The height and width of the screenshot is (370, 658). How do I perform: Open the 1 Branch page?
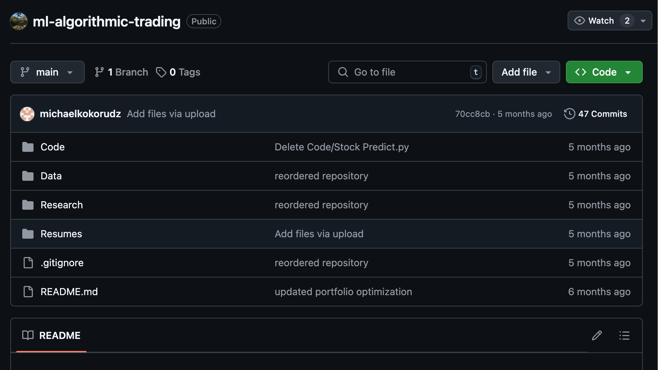[121, 72]
